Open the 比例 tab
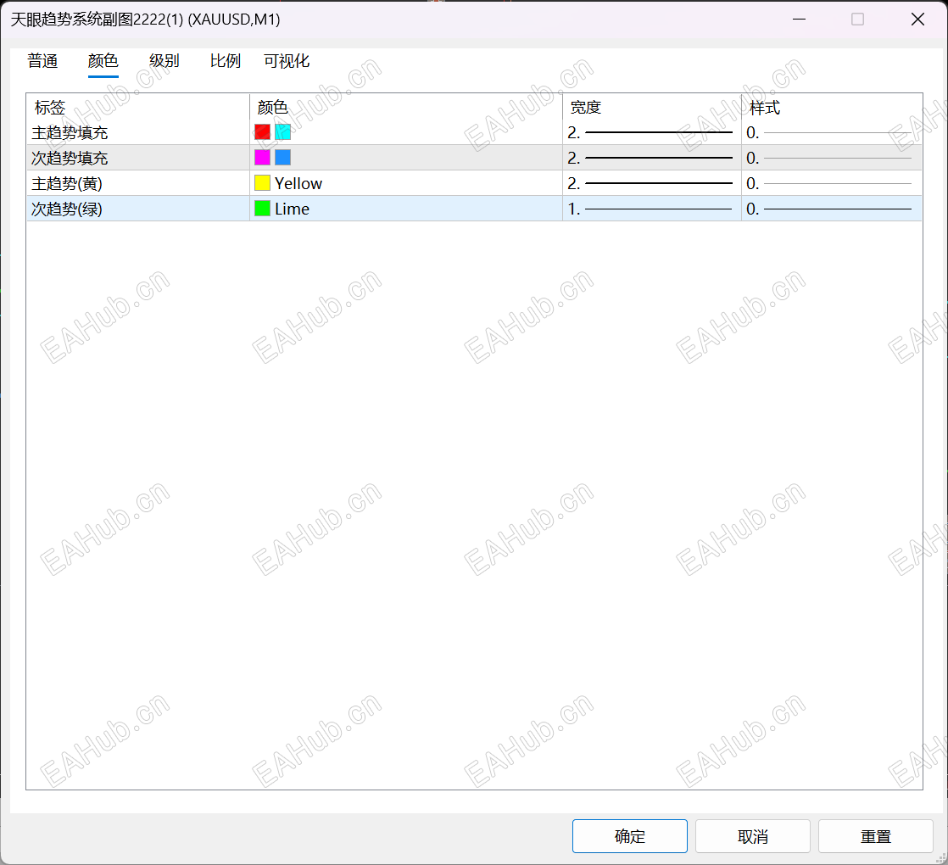Image resolution: width=948 pixels, height=865 pixels. (226, 61)
